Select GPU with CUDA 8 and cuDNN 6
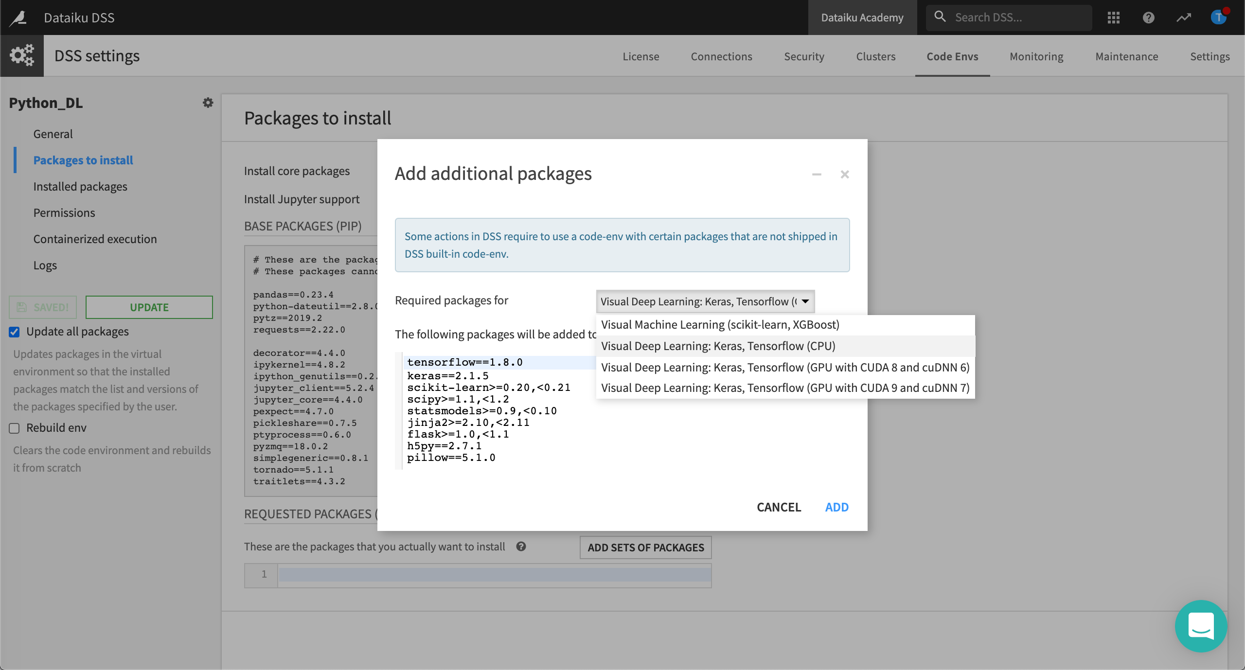1245x670 pixels. coord(785,367)
